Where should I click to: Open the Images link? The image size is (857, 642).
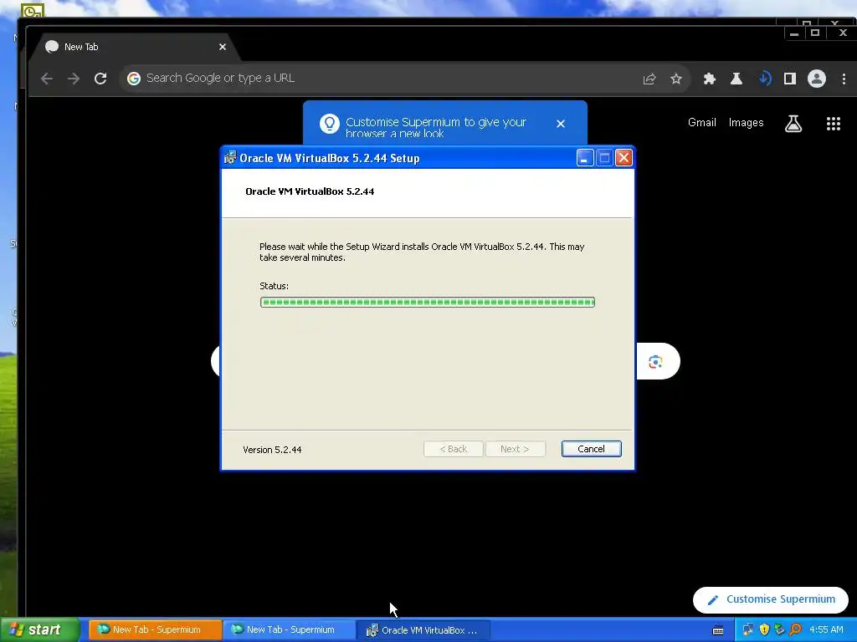tap(746, 123)
